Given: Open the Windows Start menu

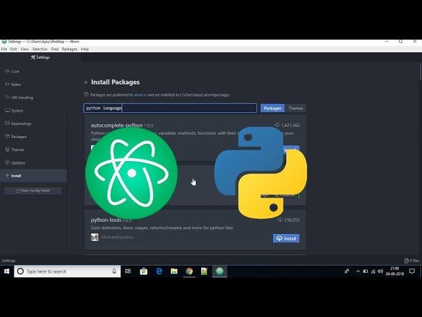Looking at the screenshot, I should (x=7, y=271).
